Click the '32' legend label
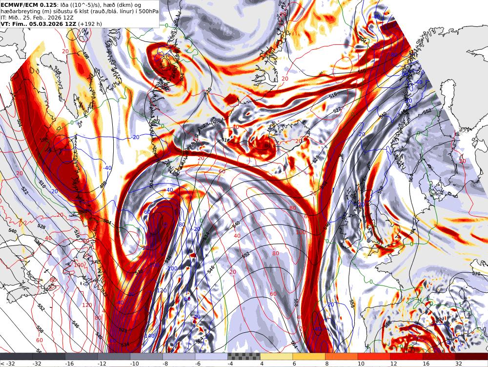Viewport: 488px width, 367px height. (459, 364)
